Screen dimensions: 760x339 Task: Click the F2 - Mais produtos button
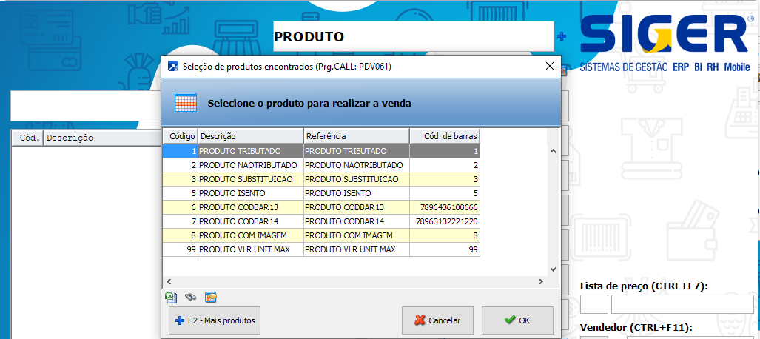point(215,320)
